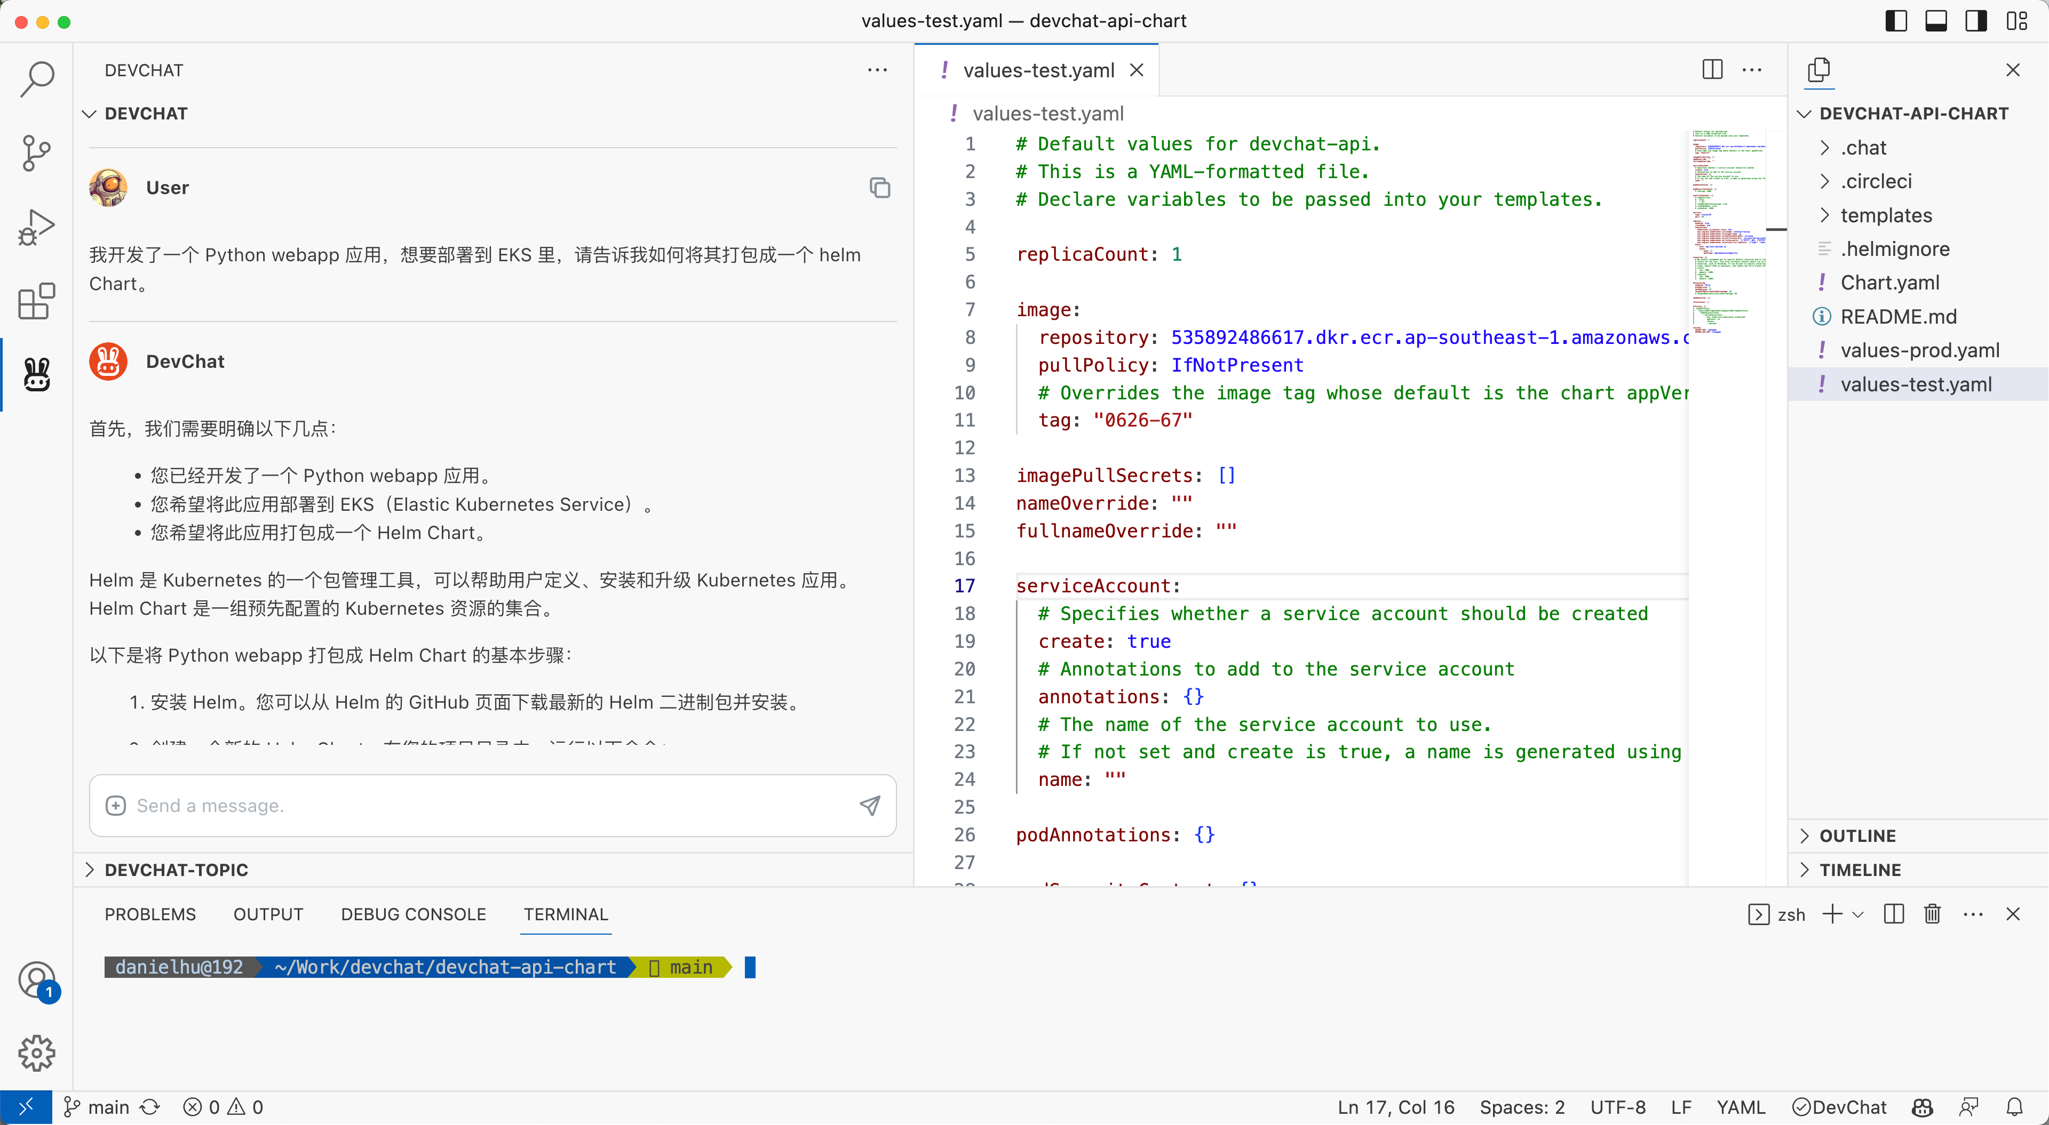Screen dimensions: 2049x1125
Task: Expand the templates folder
Action: click(1885, 215)
